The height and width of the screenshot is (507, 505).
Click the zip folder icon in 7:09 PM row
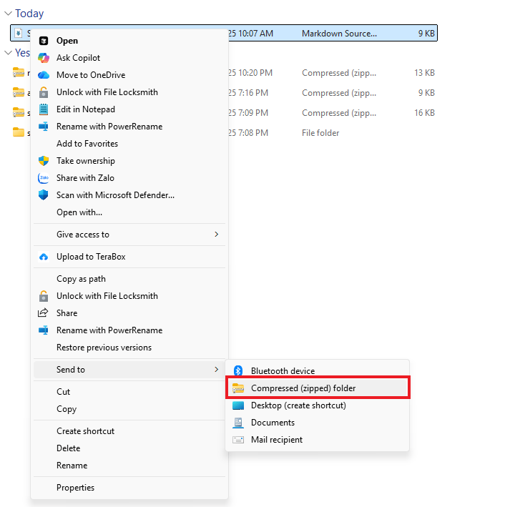pyautogui.click(x=19, y=112)
